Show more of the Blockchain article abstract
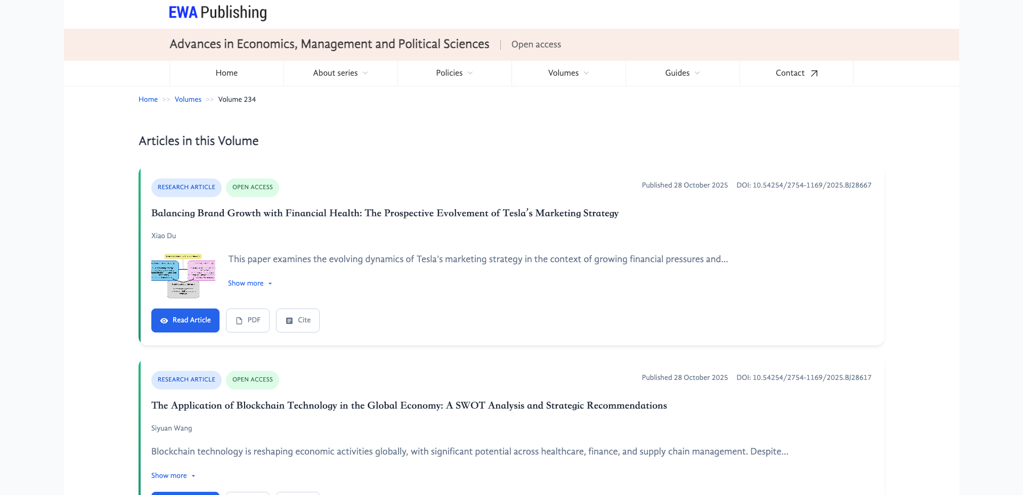Viewport: 1023px width, 495px height. [x=173, y=476]
